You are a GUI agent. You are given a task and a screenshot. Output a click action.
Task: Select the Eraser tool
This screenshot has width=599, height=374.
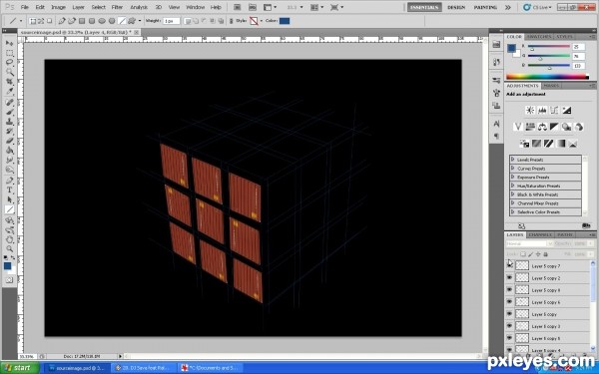pos(10,141)
